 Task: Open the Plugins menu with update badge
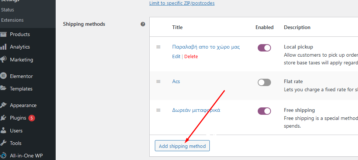[x=18, y=118]
